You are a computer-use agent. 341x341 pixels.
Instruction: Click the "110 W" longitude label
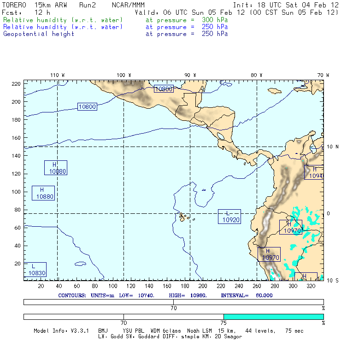58,75
